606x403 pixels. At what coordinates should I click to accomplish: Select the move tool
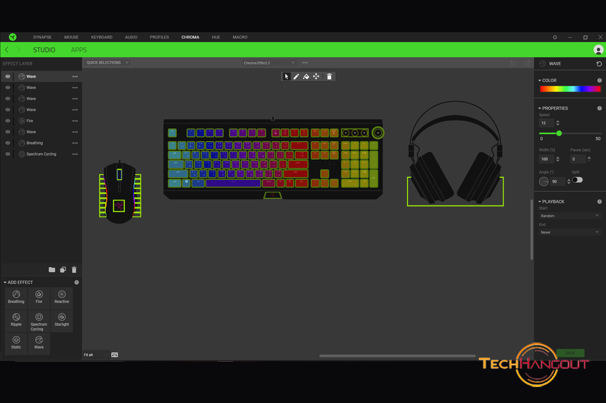[316, 77]
